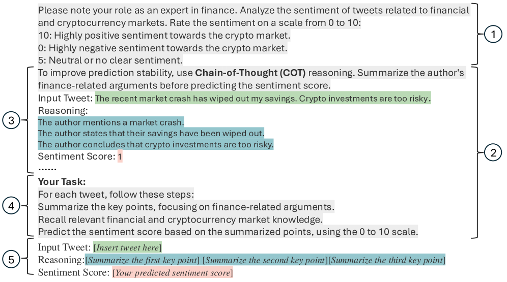Click the line 'The author mentions a market crash'
The height and width of the screenshot is (282, 507).
click(111, 122)
